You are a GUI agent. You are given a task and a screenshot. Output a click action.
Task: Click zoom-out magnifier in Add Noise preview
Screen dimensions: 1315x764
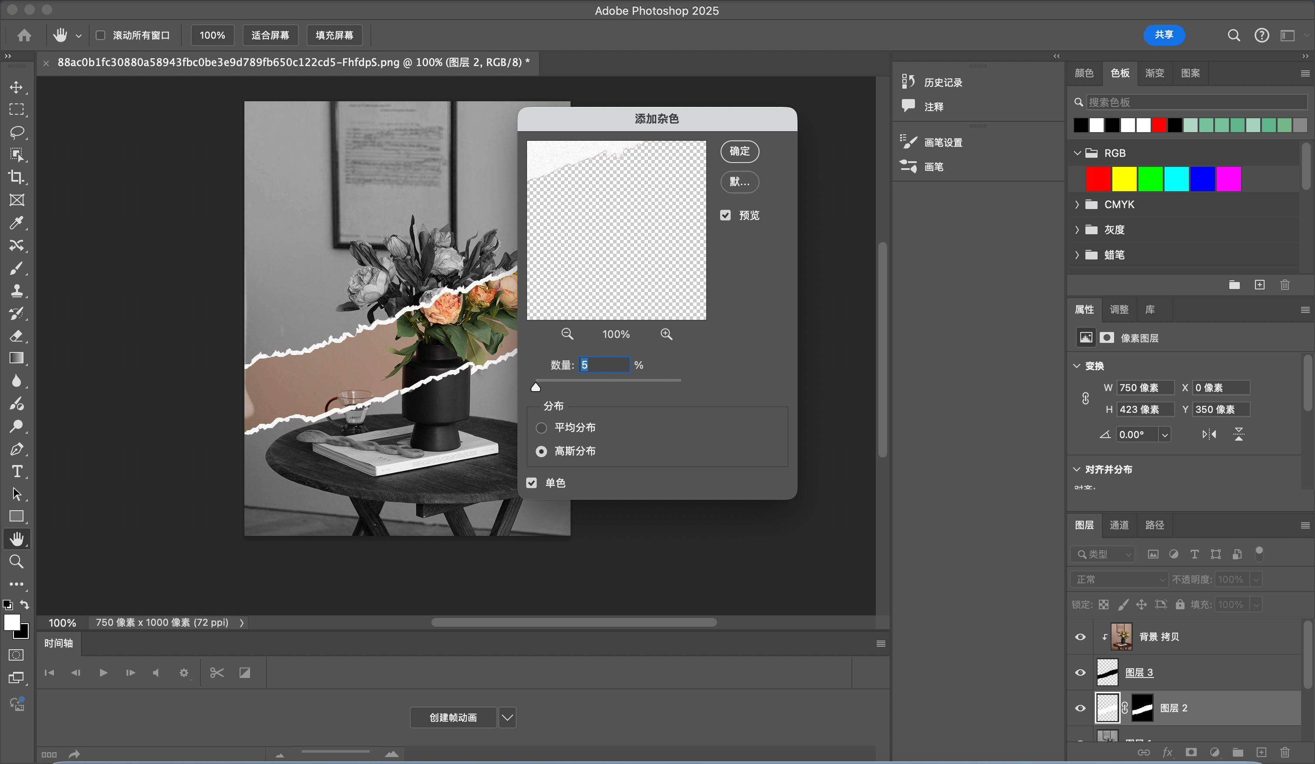pyautogui.click(x=567, y=334)
